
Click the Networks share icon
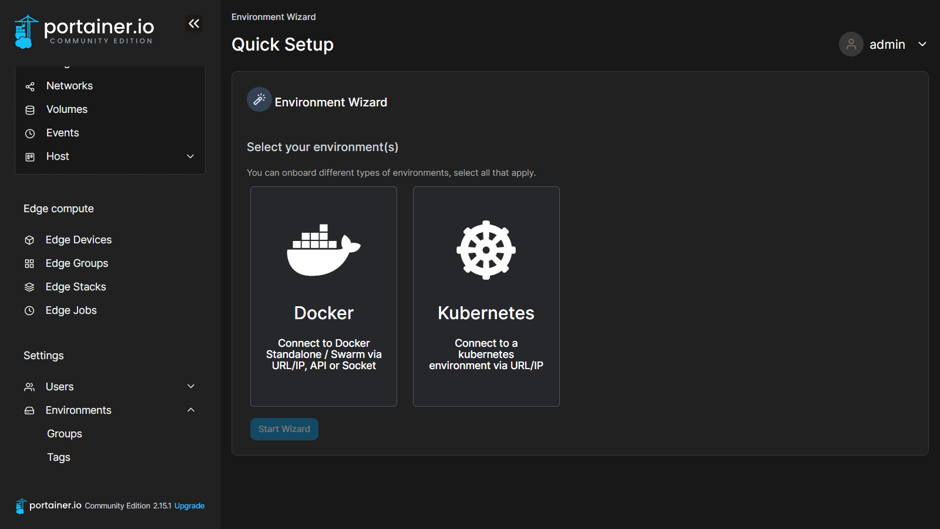[x=30, y=86]
